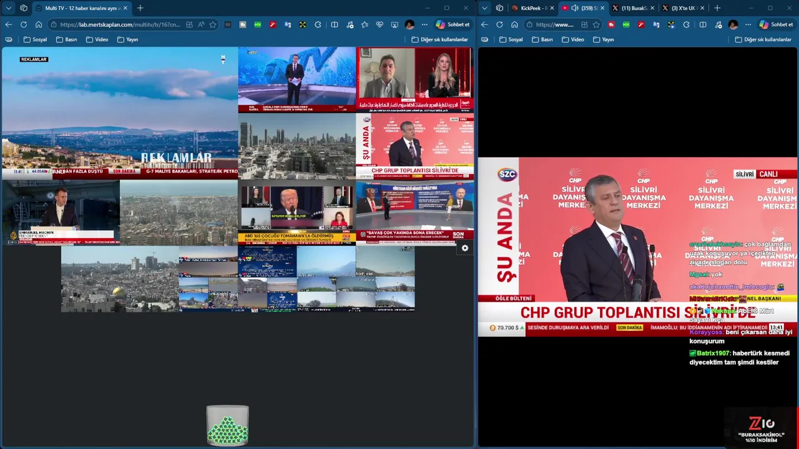This screenshot has height=449, width=799.
Task: Click the pin icon on REKLAMLAR video
Action: pos(223,59)
